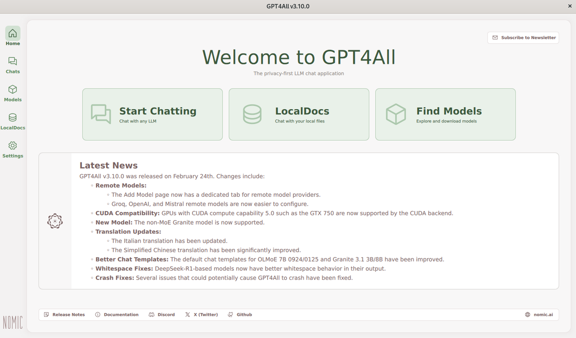Visit the nomic.ai link
Screen dimensions: 576x338
[x=544, y=315]
